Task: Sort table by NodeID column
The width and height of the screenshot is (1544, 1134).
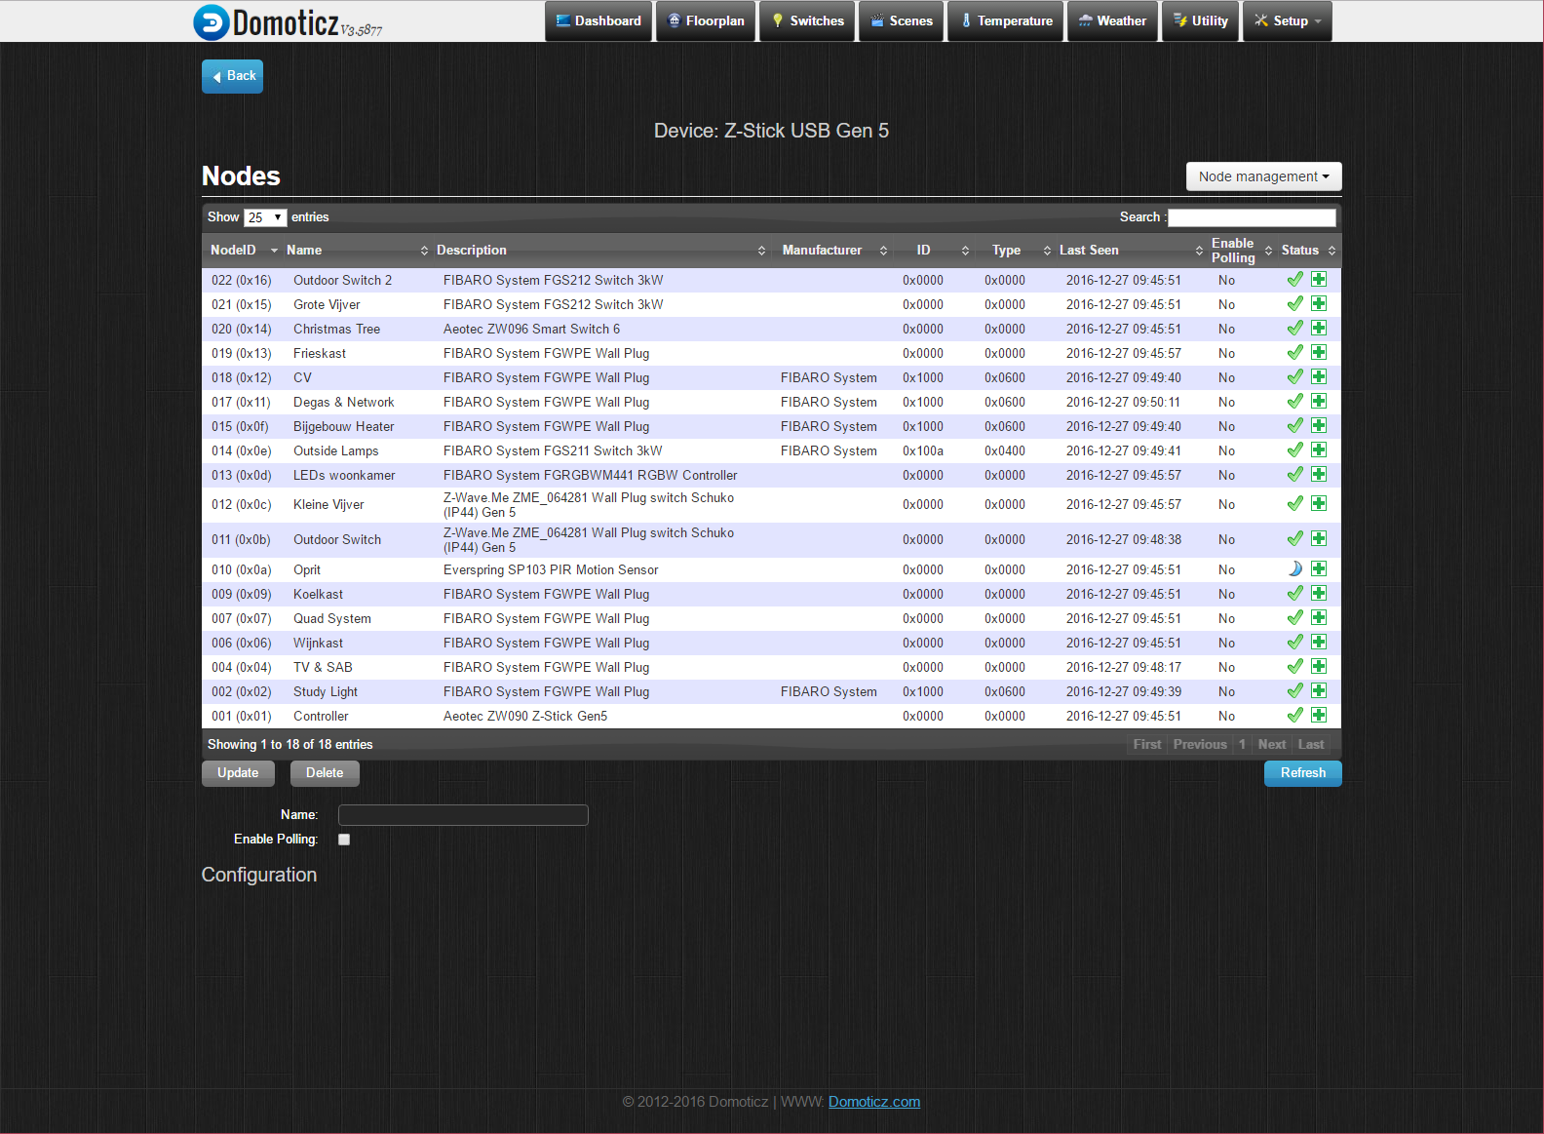Action: (241, 251)
